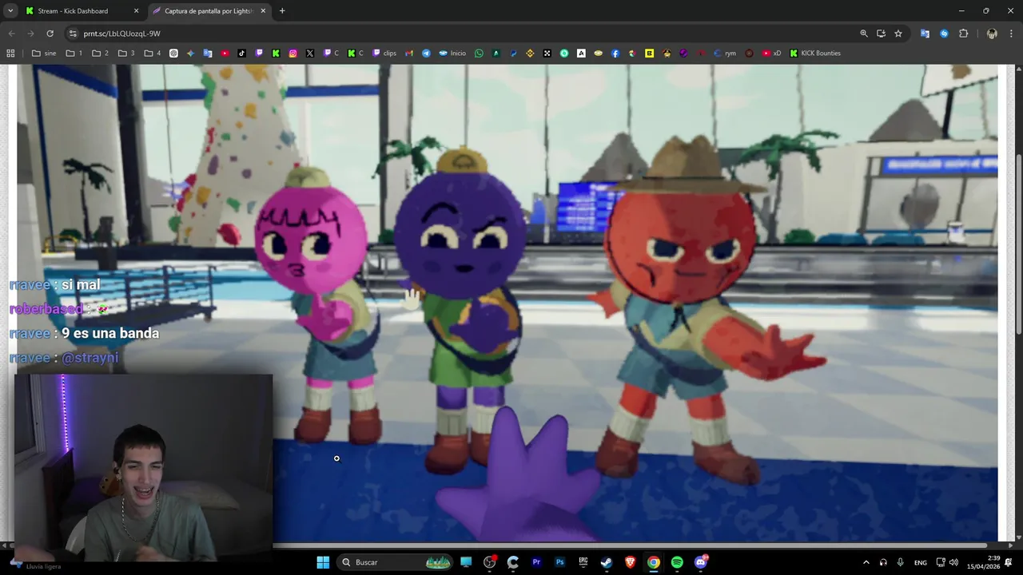Viewport: 1023px width, 575px height.
Task: Launch Photoshop from the taskbar
Action: (559, 562)
